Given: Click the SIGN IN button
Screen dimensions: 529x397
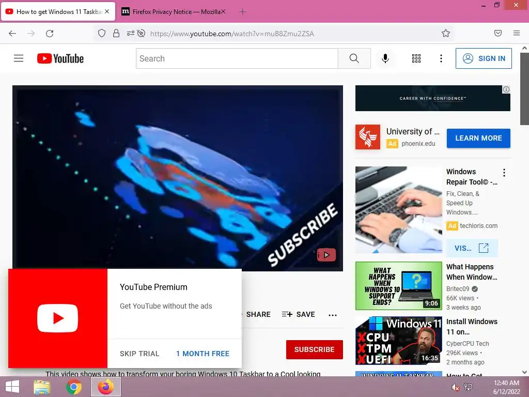Looking at the screenshot, I should 484,58.
